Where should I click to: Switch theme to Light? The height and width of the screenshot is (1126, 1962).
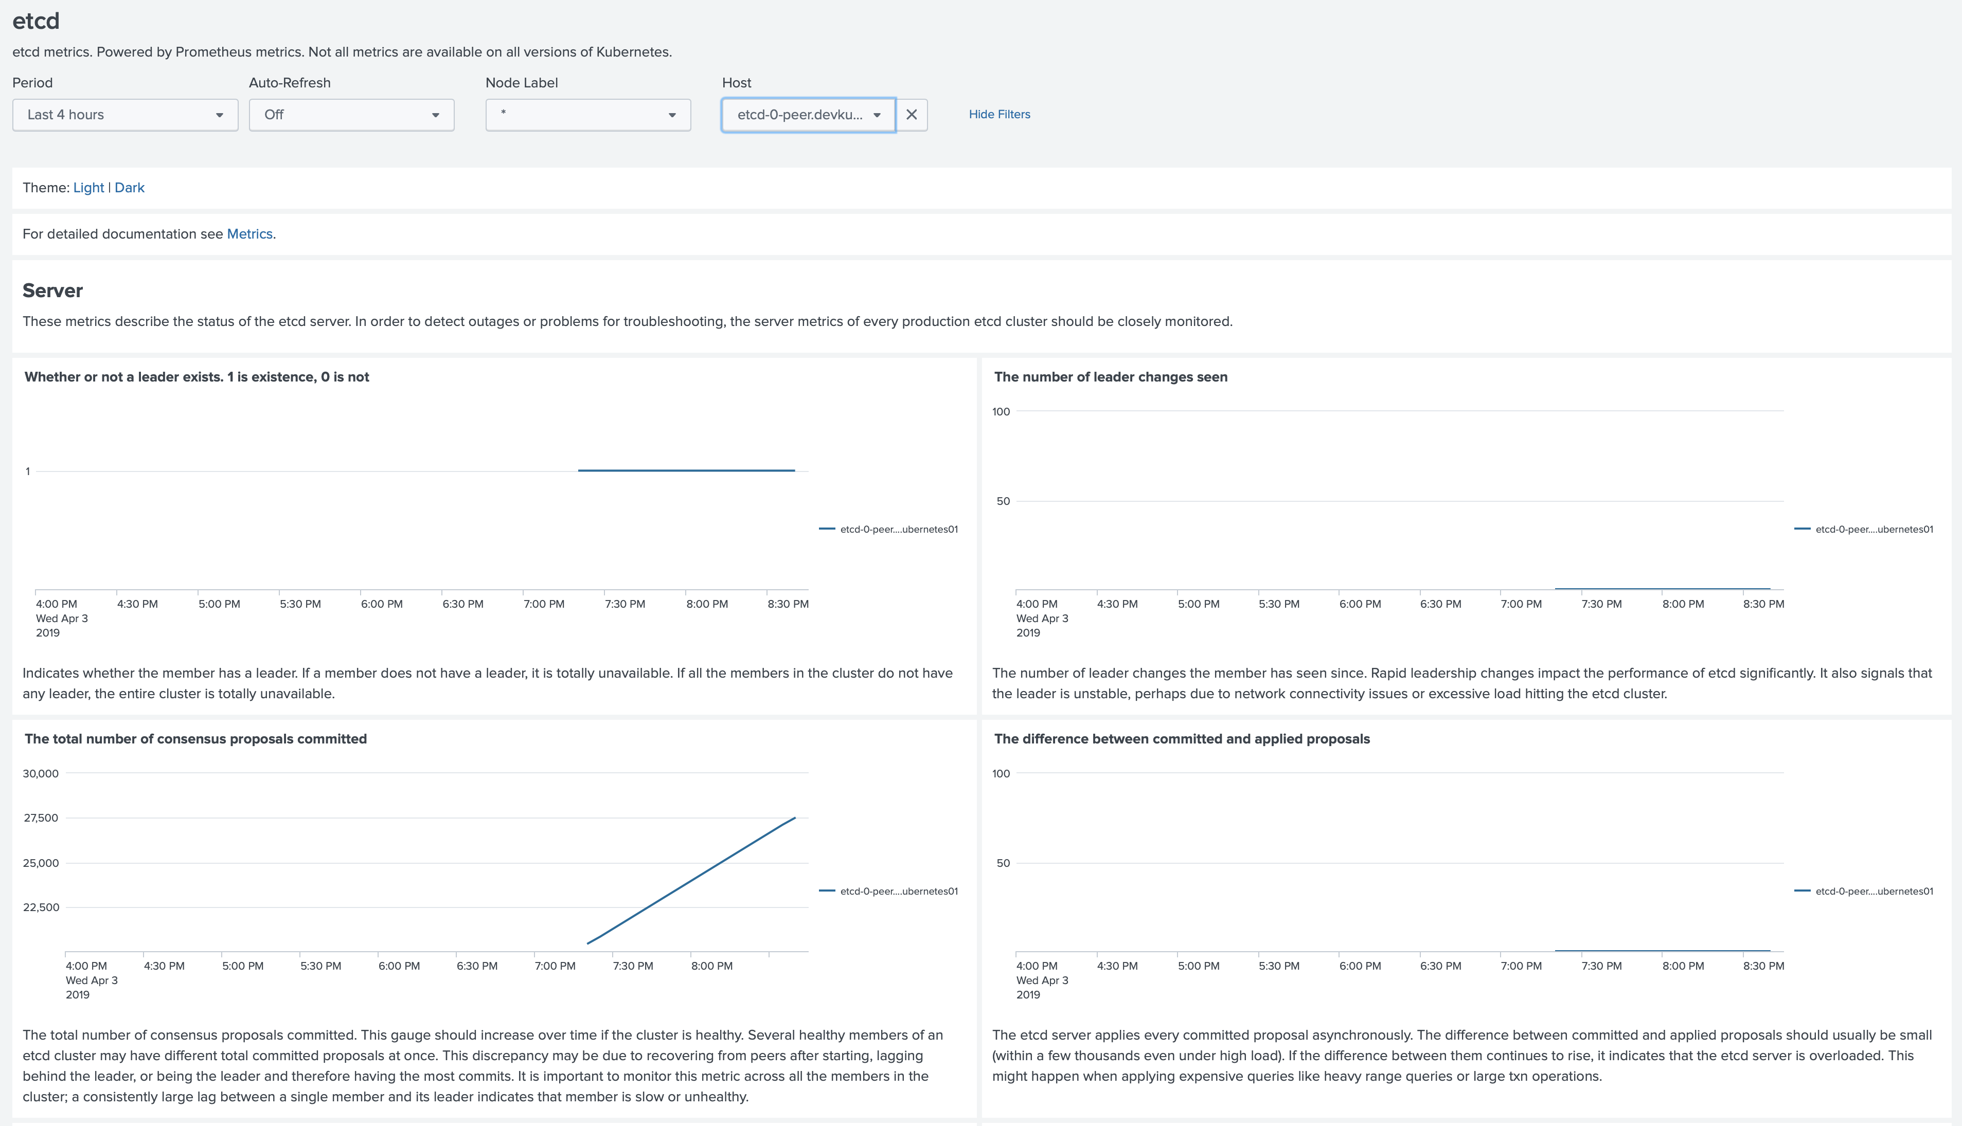[x=88, y=188]
